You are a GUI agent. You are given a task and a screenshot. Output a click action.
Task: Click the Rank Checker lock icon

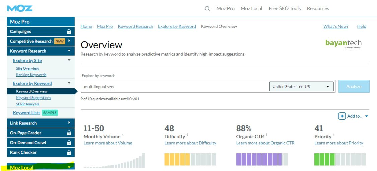[x=69, y=153]
